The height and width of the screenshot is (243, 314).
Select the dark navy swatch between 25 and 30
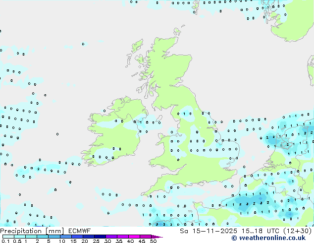tap(100, 237)
